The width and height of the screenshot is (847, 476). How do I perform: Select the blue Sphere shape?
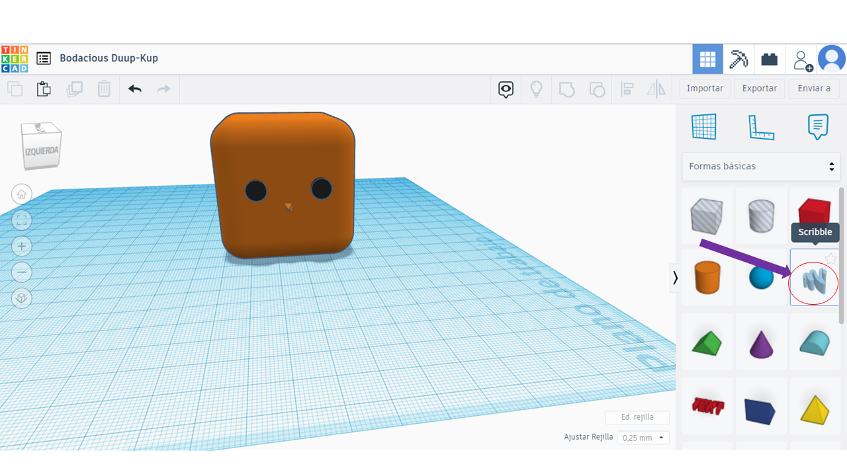[x=761, y=277]
